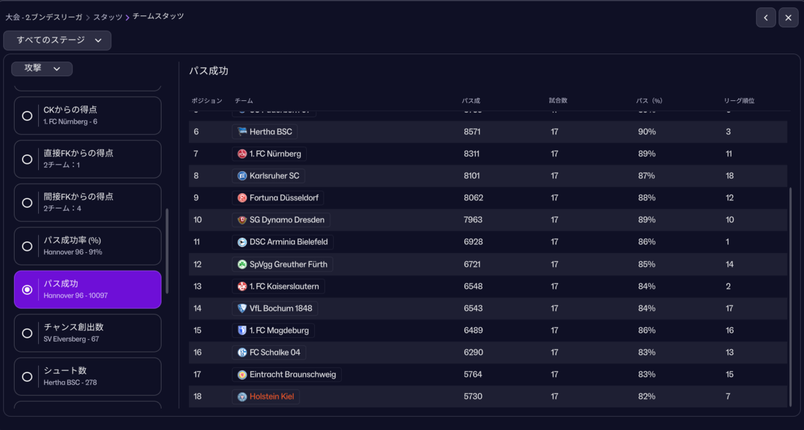Click the VfL Bochum 1848 crest icon
Viewport: 804px width, 430px height.
(242, 308)
